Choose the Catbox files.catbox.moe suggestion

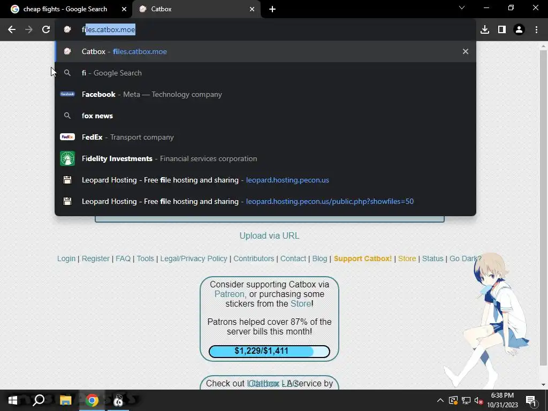tap(265, 51)
